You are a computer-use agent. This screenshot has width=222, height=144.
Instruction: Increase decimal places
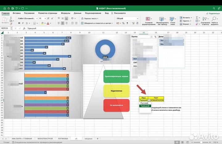133,23
